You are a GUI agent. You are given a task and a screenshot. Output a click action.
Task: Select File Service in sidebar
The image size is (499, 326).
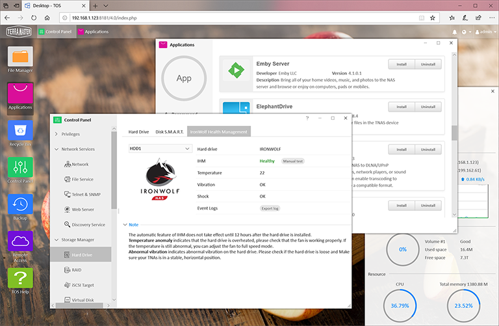click(79, 179)
